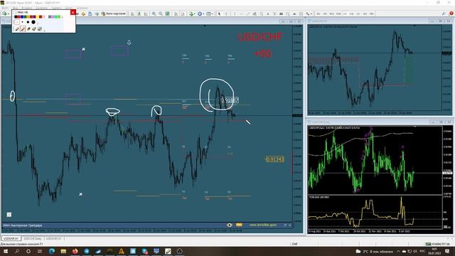
Task: Open the weather widget in taskbar
Action: point(375,251)
